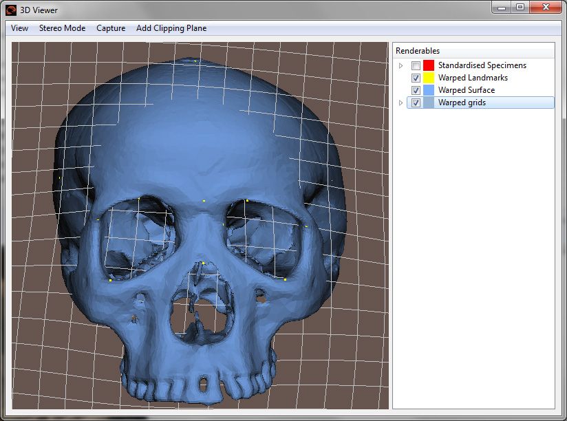Select the Warped grids row label
567x421 pixels.
(x=462, y=102)
